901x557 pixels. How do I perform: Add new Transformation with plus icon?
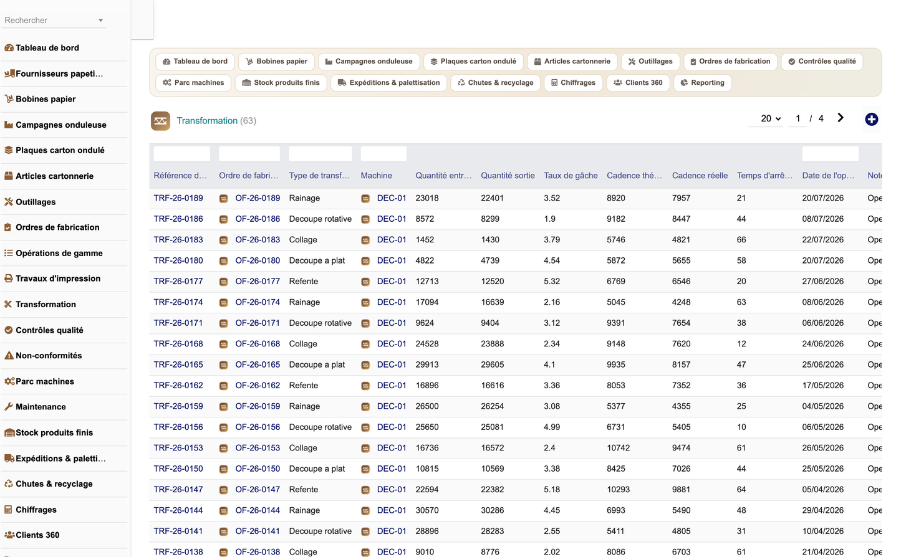pos(872,119)
